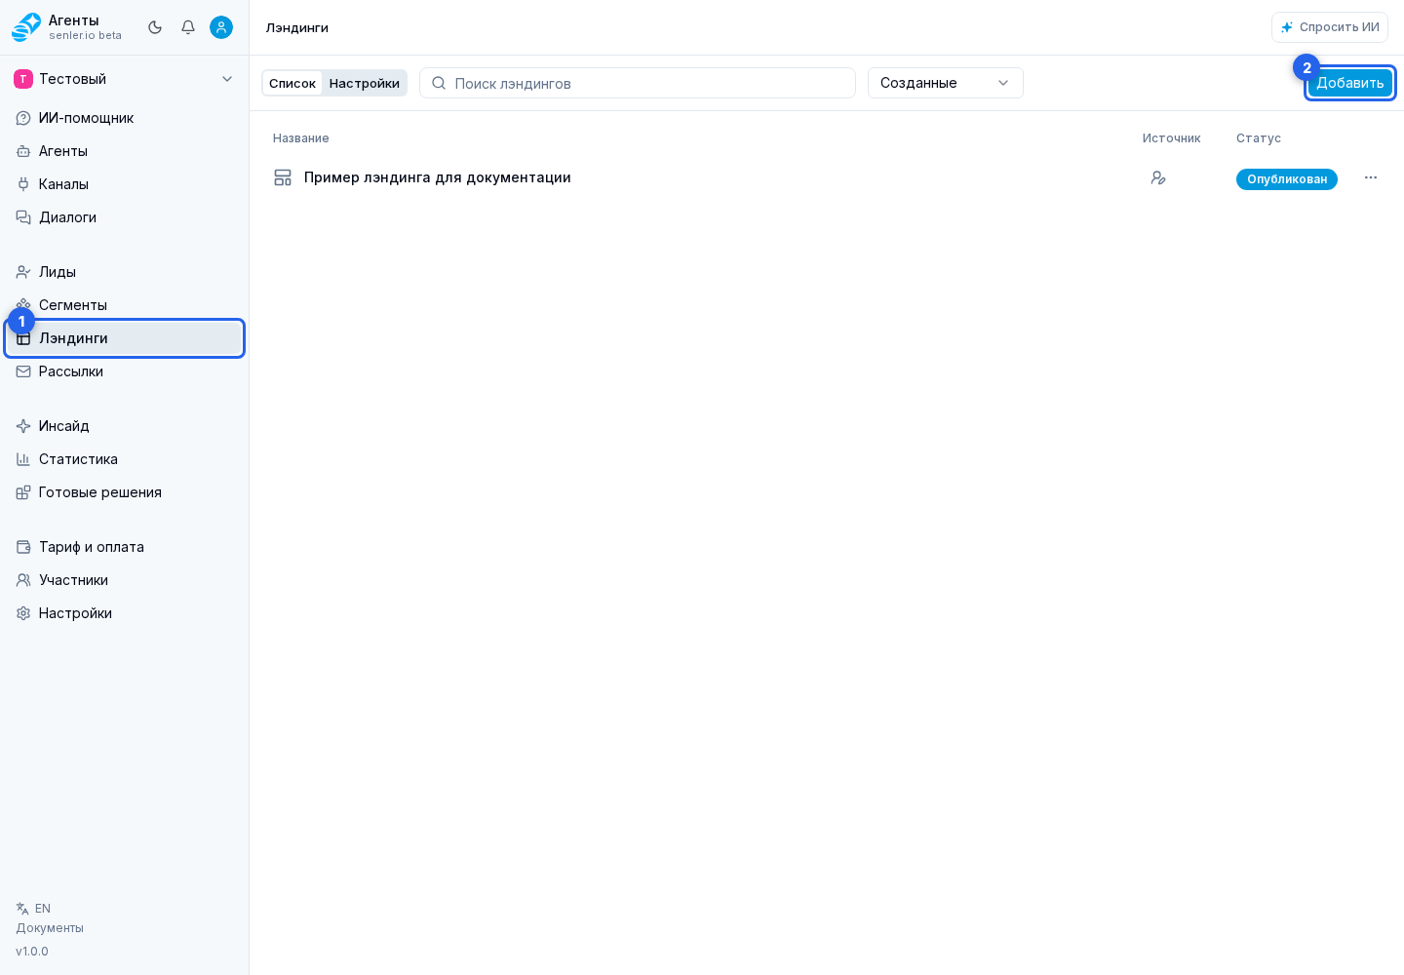Click the sparkle icon in Спросить ИИ

[1287, 27]
